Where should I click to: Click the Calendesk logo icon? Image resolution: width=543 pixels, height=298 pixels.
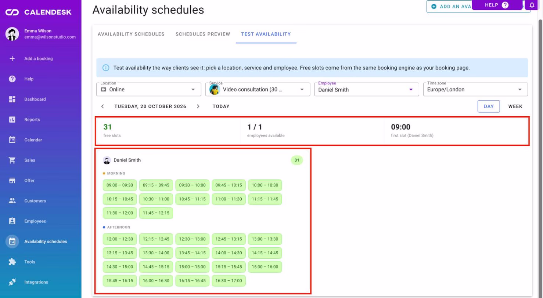click(12, 12)
